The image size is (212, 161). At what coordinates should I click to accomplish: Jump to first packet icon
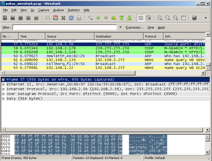(122, 18)
